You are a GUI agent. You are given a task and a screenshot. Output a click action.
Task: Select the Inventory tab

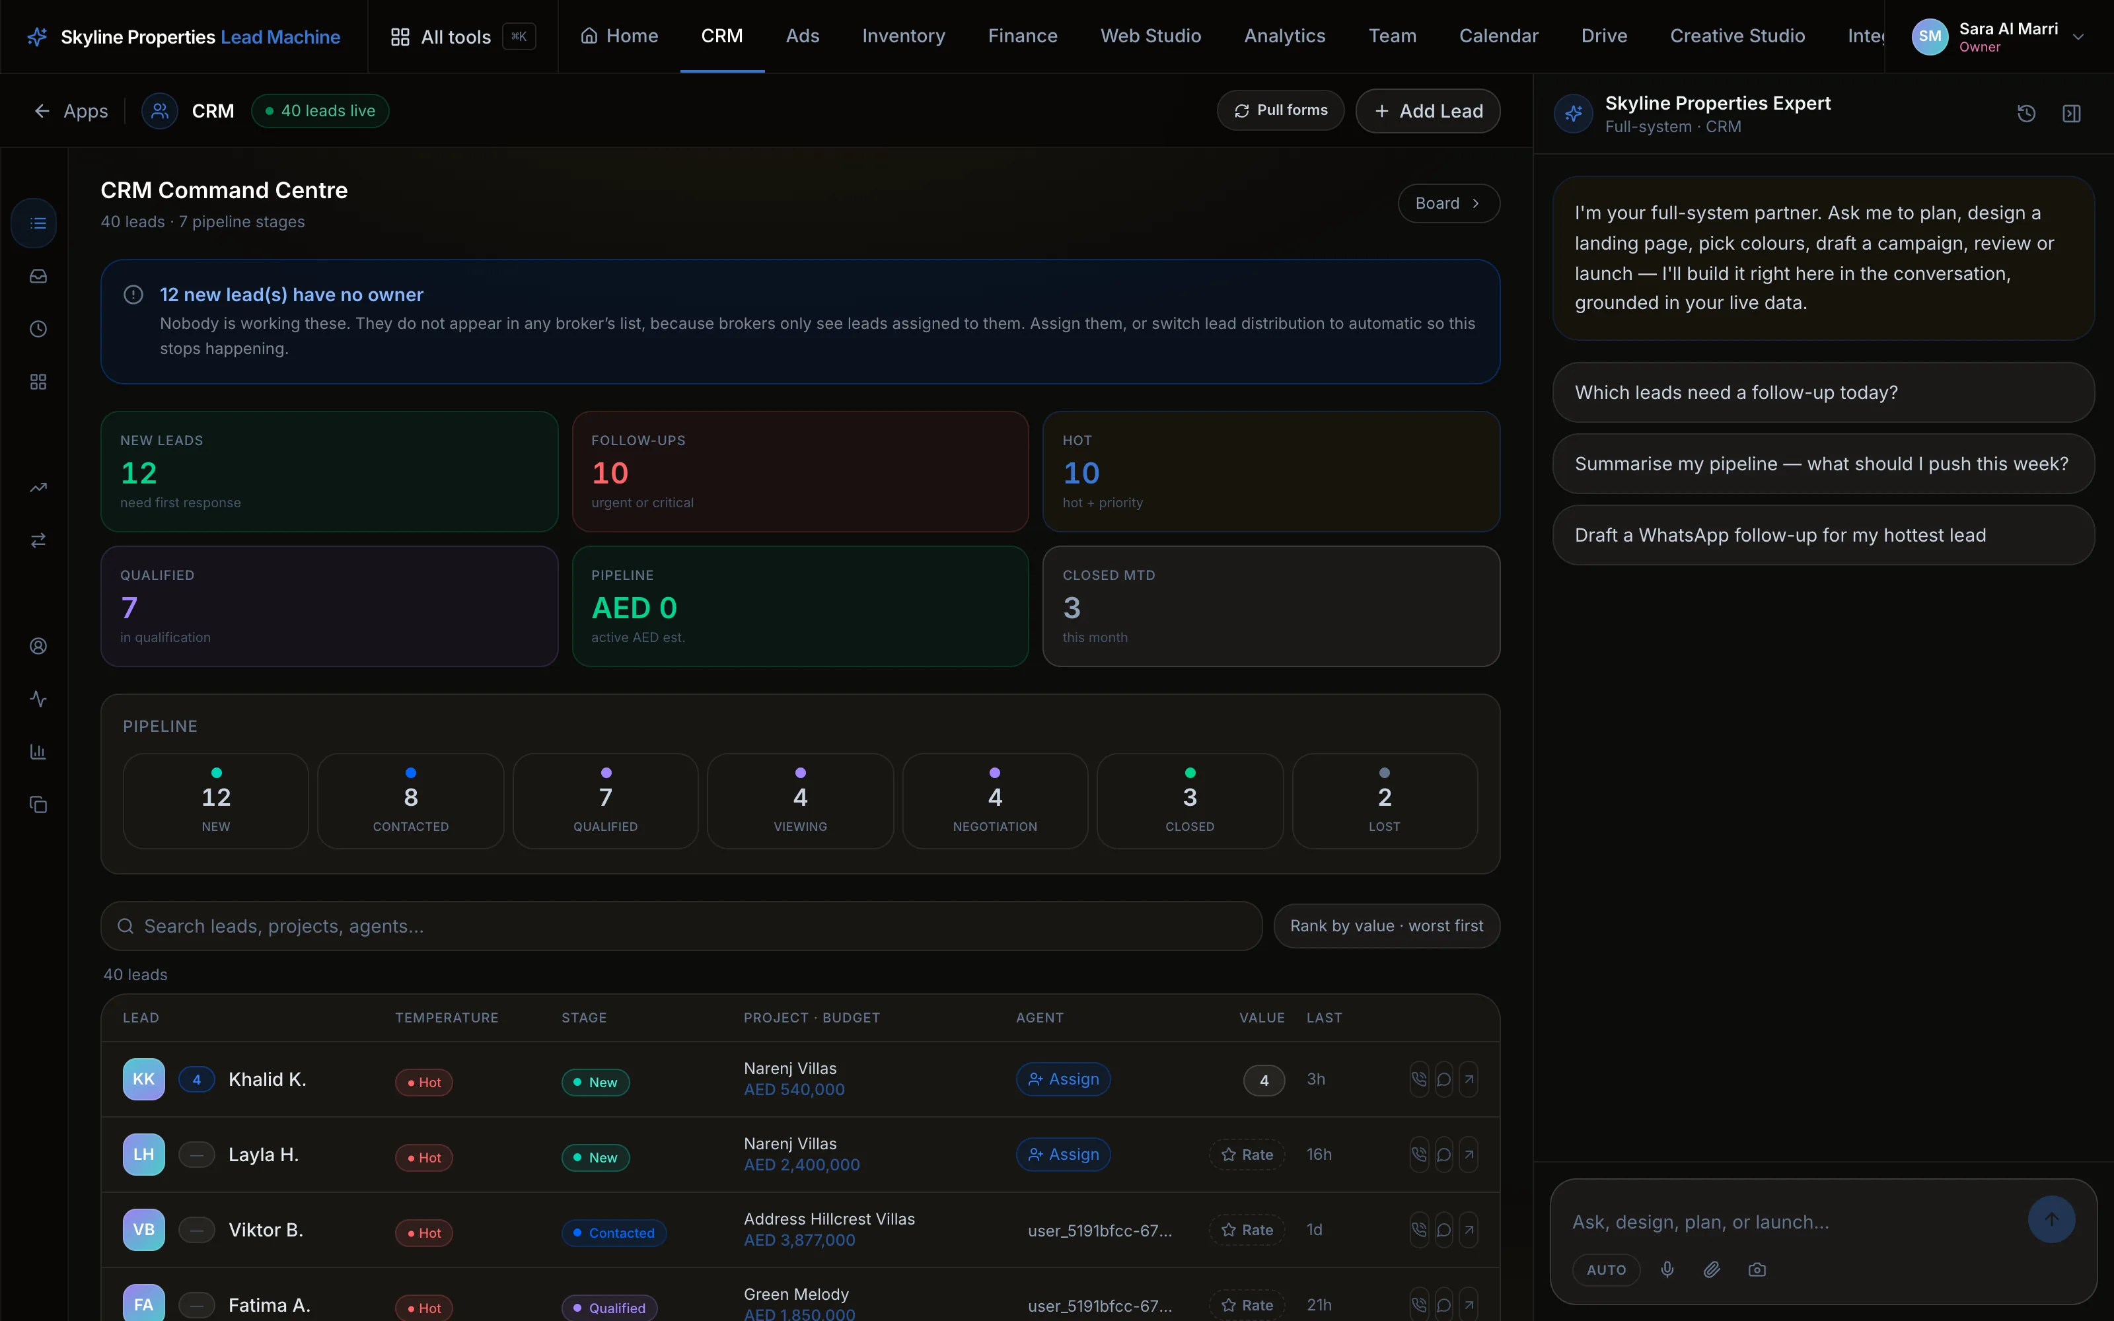(903, 36)
